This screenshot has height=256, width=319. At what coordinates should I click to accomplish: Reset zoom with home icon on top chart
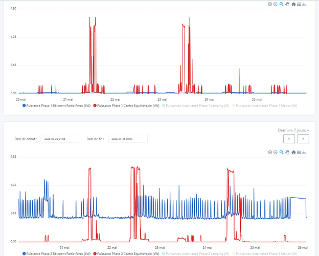coord(293,4)
